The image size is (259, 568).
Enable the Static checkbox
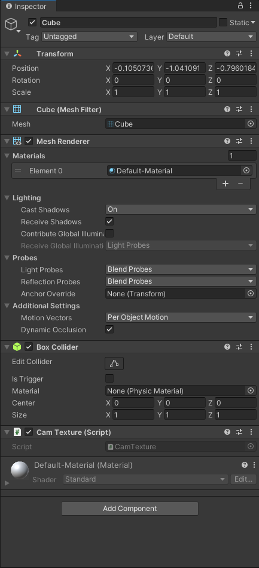[223, 22]
